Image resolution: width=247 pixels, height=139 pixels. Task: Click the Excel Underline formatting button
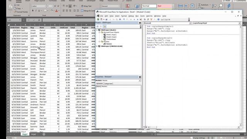click(x=39, y=11)
